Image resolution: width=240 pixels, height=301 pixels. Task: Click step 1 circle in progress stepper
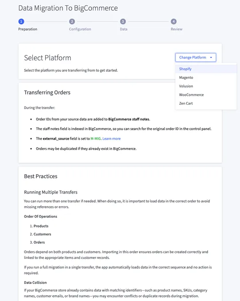pyautogui.click(x=21, y=21)
